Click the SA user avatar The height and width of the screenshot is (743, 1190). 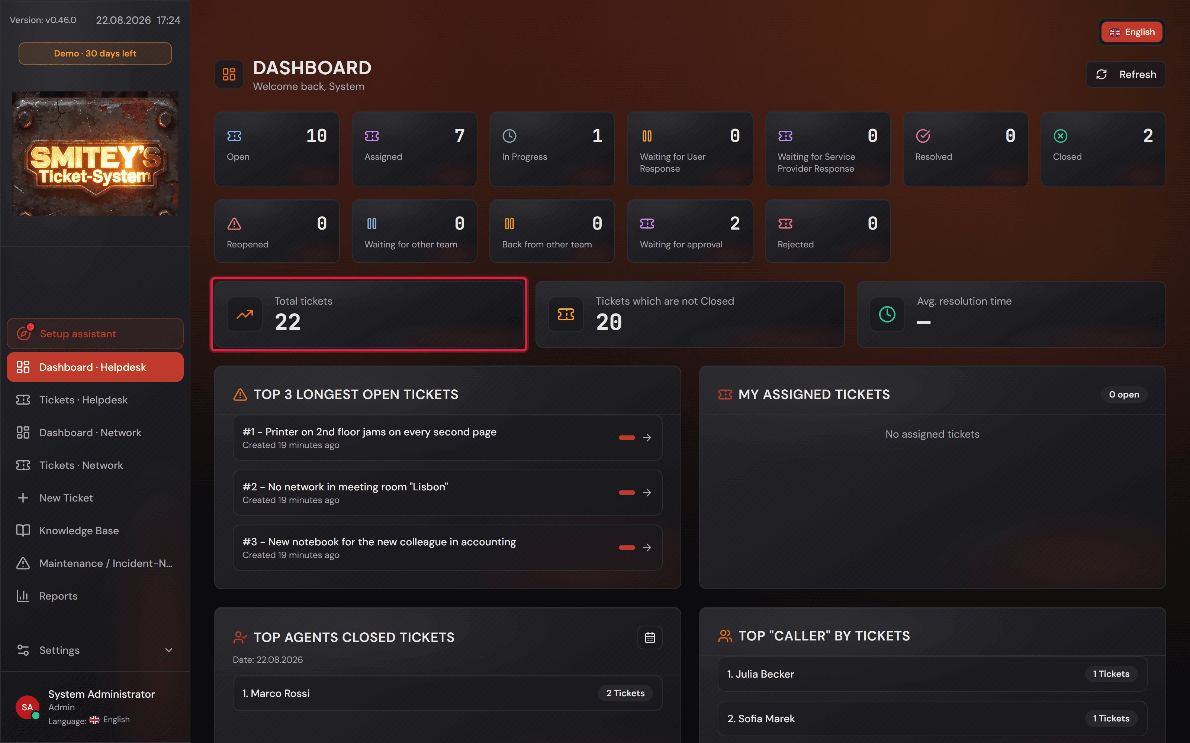(x=28, y=707)
